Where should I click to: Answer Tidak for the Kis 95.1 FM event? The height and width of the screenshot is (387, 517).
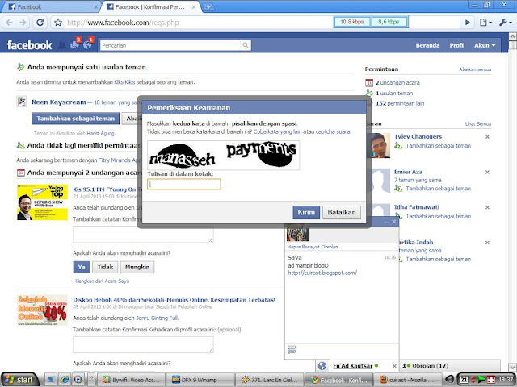point(105,267)
